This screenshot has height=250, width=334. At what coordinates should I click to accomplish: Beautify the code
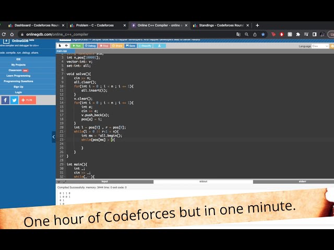click(145, 46)
